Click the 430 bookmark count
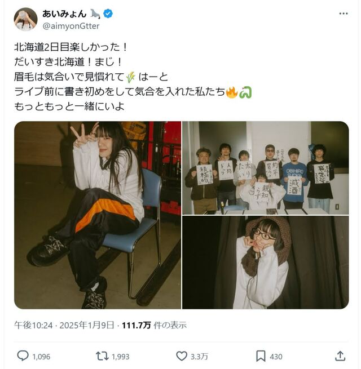 tap(276, 357)
